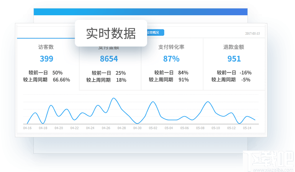Click the conversion rate value 87%
295x172 pixels.
click(171, 59)
